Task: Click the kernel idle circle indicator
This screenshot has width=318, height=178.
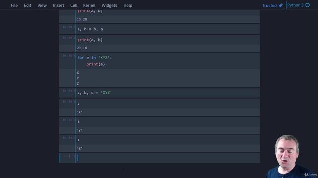Action: coord(308,5)
